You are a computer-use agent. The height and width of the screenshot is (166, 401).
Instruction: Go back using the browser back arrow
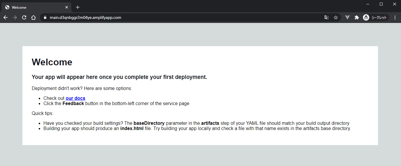(x=6, y=17)
